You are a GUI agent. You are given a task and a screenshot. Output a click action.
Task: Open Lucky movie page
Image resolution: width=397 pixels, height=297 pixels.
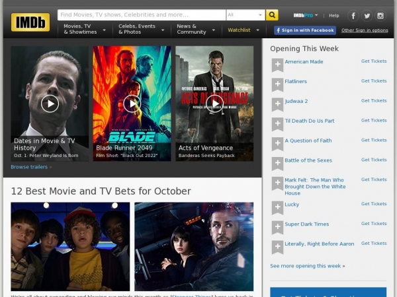tap(292, 205)
